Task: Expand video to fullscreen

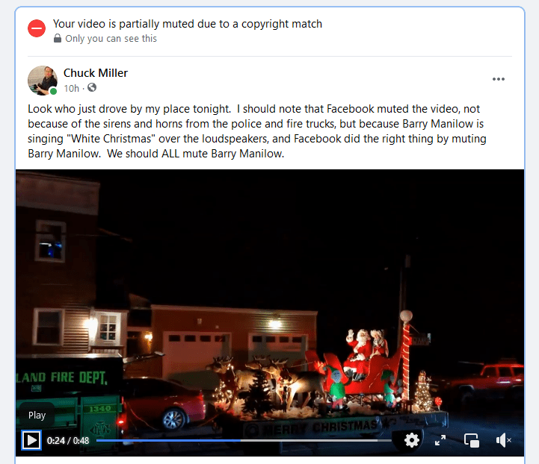Action: (440, 440)
